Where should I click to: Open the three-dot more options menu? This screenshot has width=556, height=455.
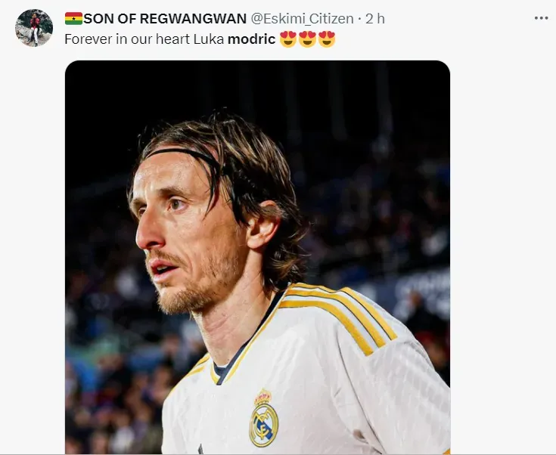coord(541,18)
